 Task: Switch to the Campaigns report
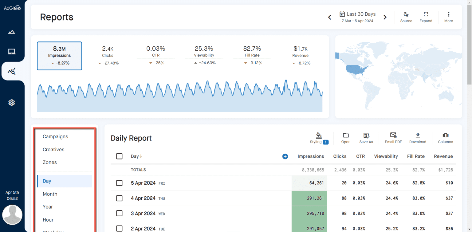[55, 136]
